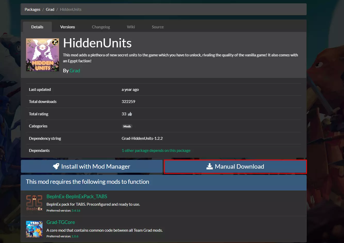344x243 pixels.
Task: Select the dependency string Grad-HiddenUnits-1.2.2
Action: [x=142, y=138]
